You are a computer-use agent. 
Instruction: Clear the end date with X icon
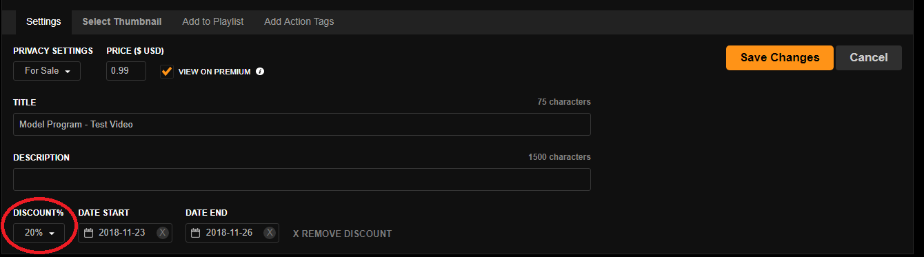270,233
